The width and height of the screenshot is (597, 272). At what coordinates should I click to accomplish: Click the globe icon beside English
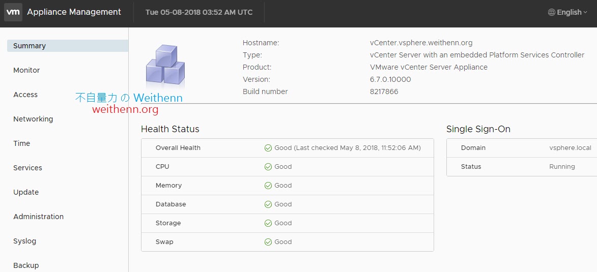point(552,12)
